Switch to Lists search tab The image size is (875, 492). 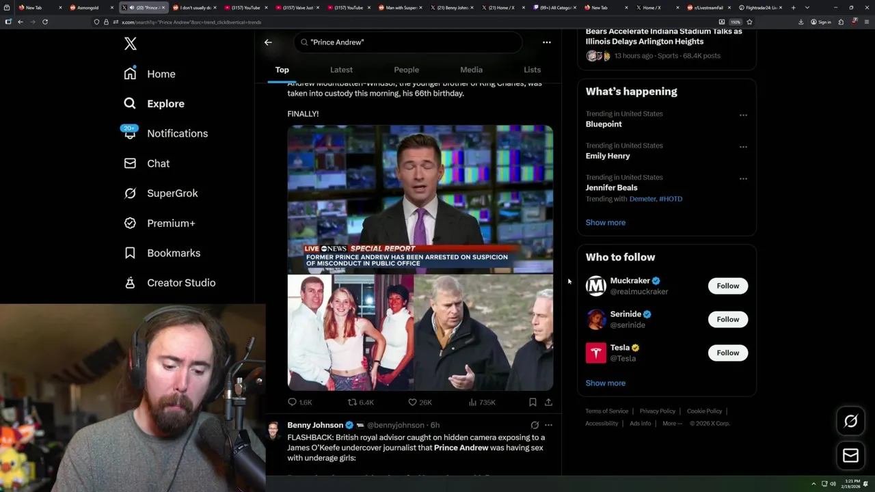coord(532,70)
